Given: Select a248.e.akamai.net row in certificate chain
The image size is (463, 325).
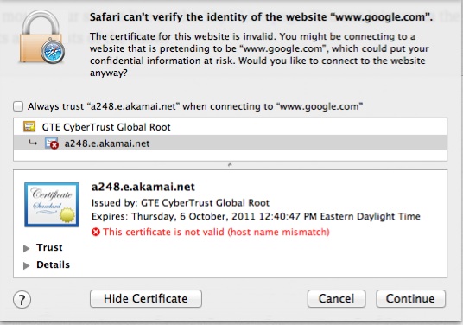Looking at the screenshot, I should click(x=230, y=143).
